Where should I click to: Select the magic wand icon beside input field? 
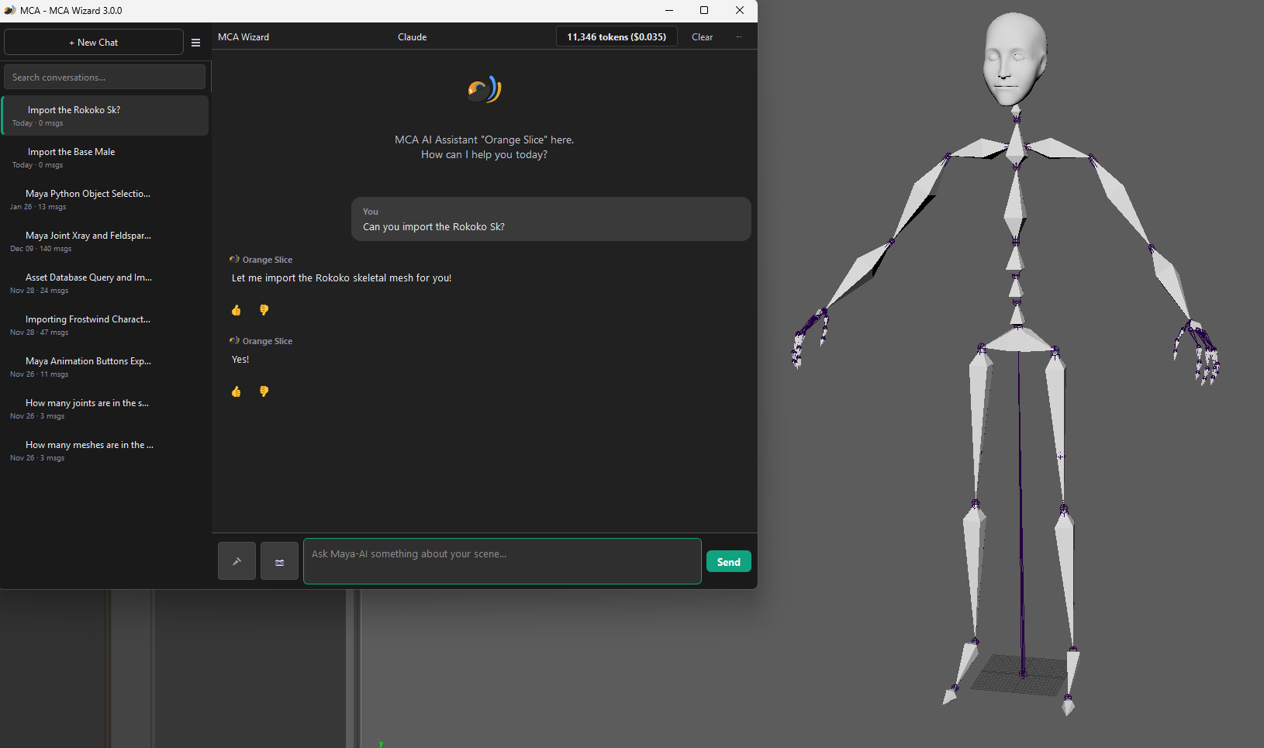pyautogui.click(x=237, y=560)
